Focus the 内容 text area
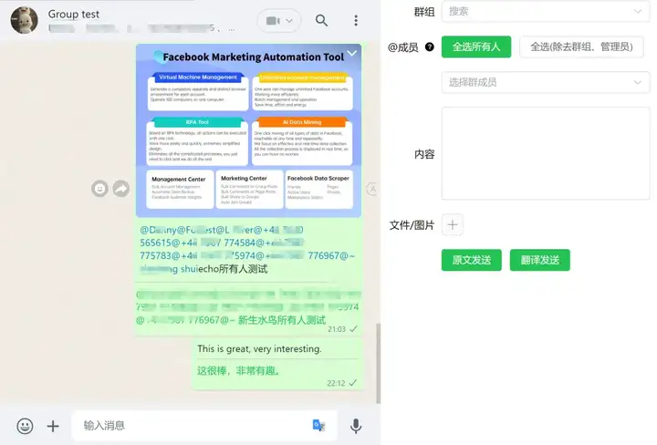Viewport: 657px width, 445px height. pyautogui.click(x=546, y=153)
